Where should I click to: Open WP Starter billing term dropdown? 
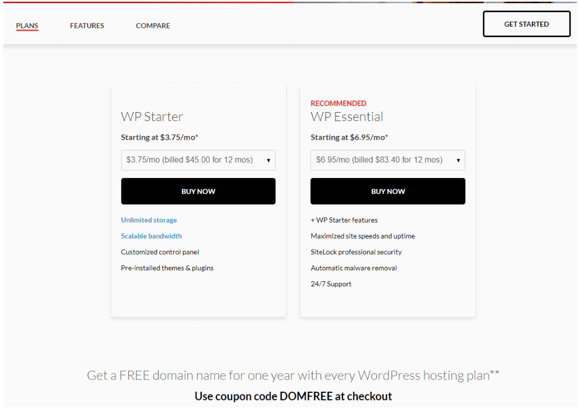point(198,160)
